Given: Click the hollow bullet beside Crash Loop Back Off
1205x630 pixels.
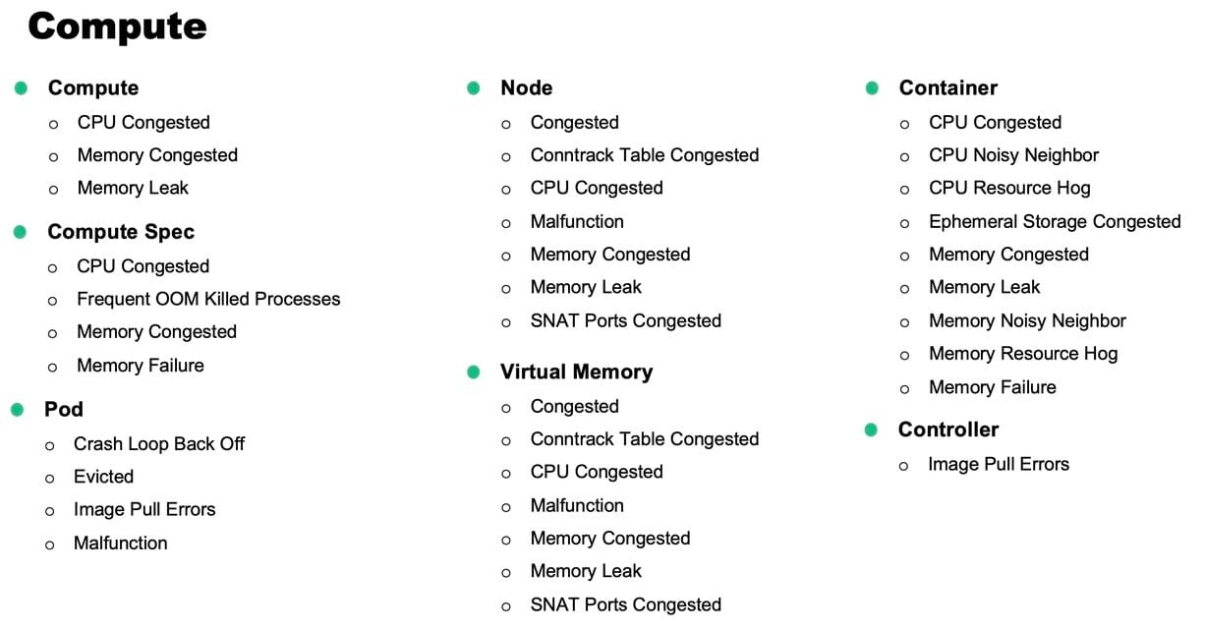Looking at the screenshot, I should pyautogui.click(x=50, y=445).
